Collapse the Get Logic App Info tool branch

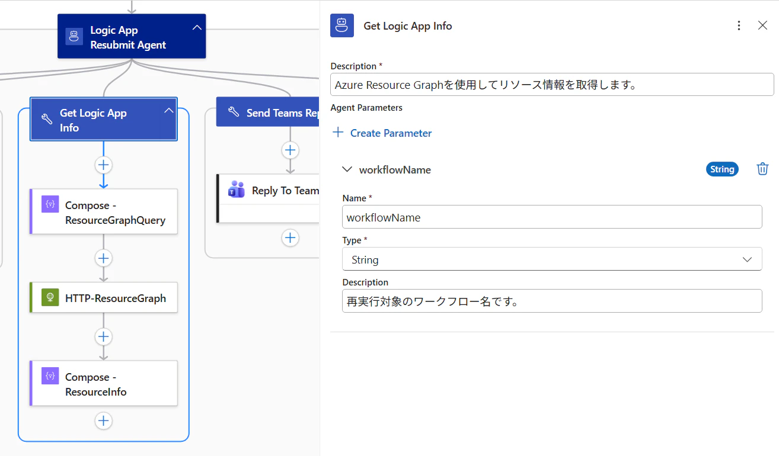point(169,111)
